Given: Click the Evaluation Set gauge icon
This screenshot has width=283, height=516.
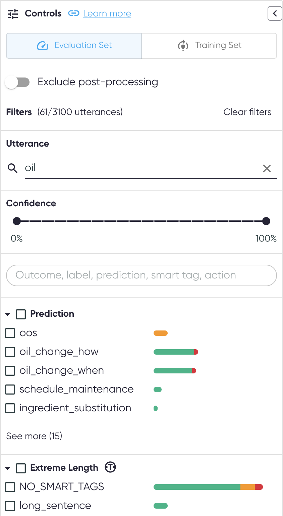Looking at the screenshot, I should click(x=43, y=46).
